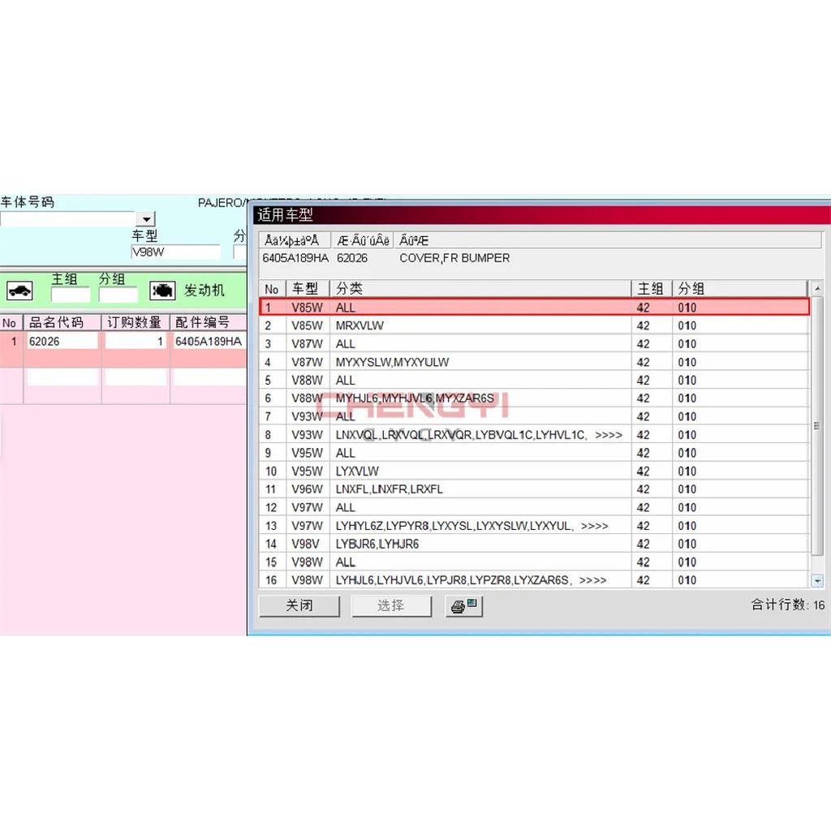Viewport: 831px width, 831px height.
Task: Select row 16 starting LYHJL6,LYHJVL6
Action: (534, 579)
